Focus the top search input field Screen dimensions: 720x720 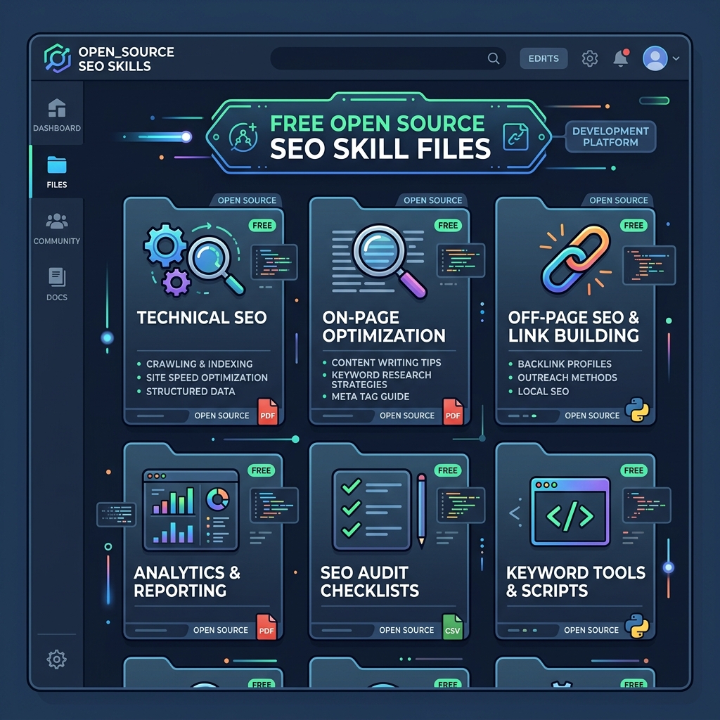pos(388,58)
